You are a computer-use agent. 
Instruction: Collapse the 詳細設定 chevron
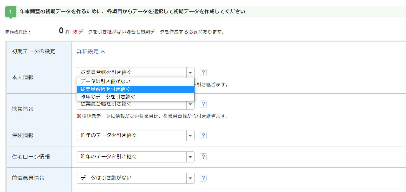point(103,52)
